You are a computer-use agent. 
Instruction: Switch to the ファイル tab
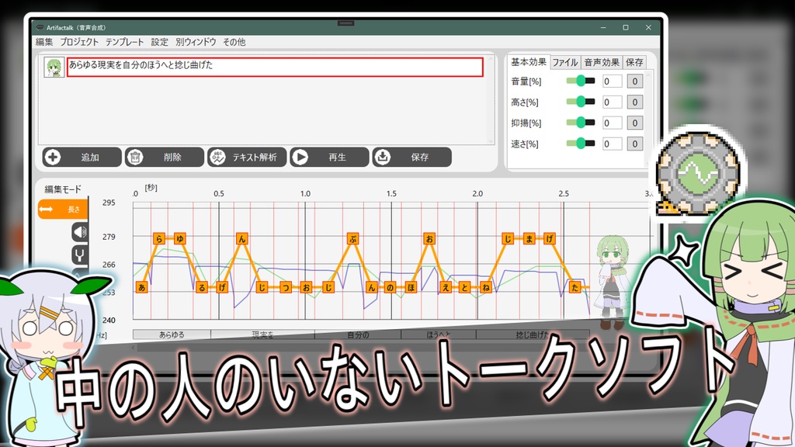[x=565, y=62]
